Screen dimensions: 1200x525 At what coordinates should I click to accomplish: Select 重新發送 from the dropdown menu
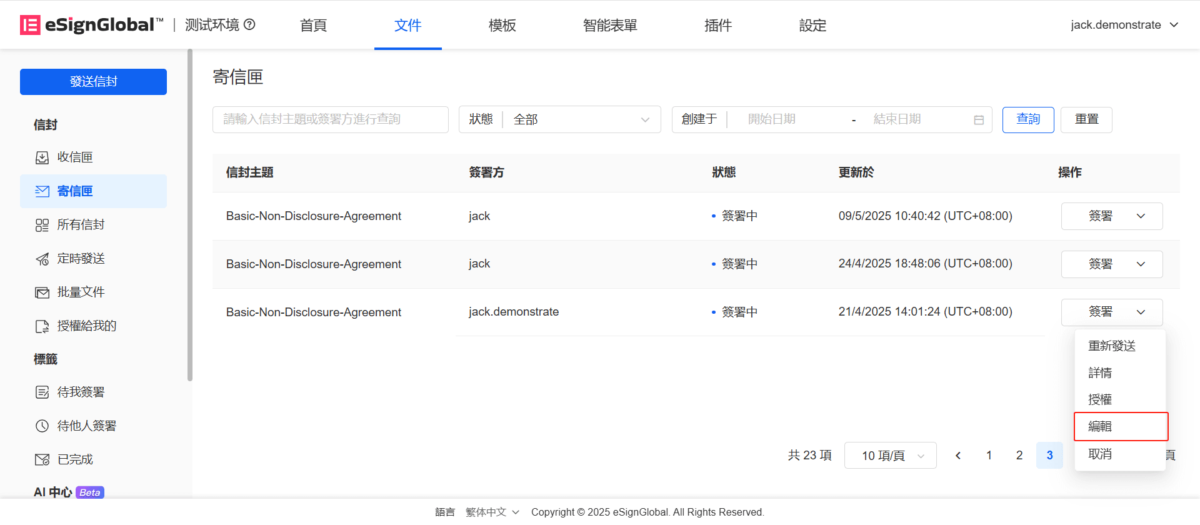[1120, 346]
